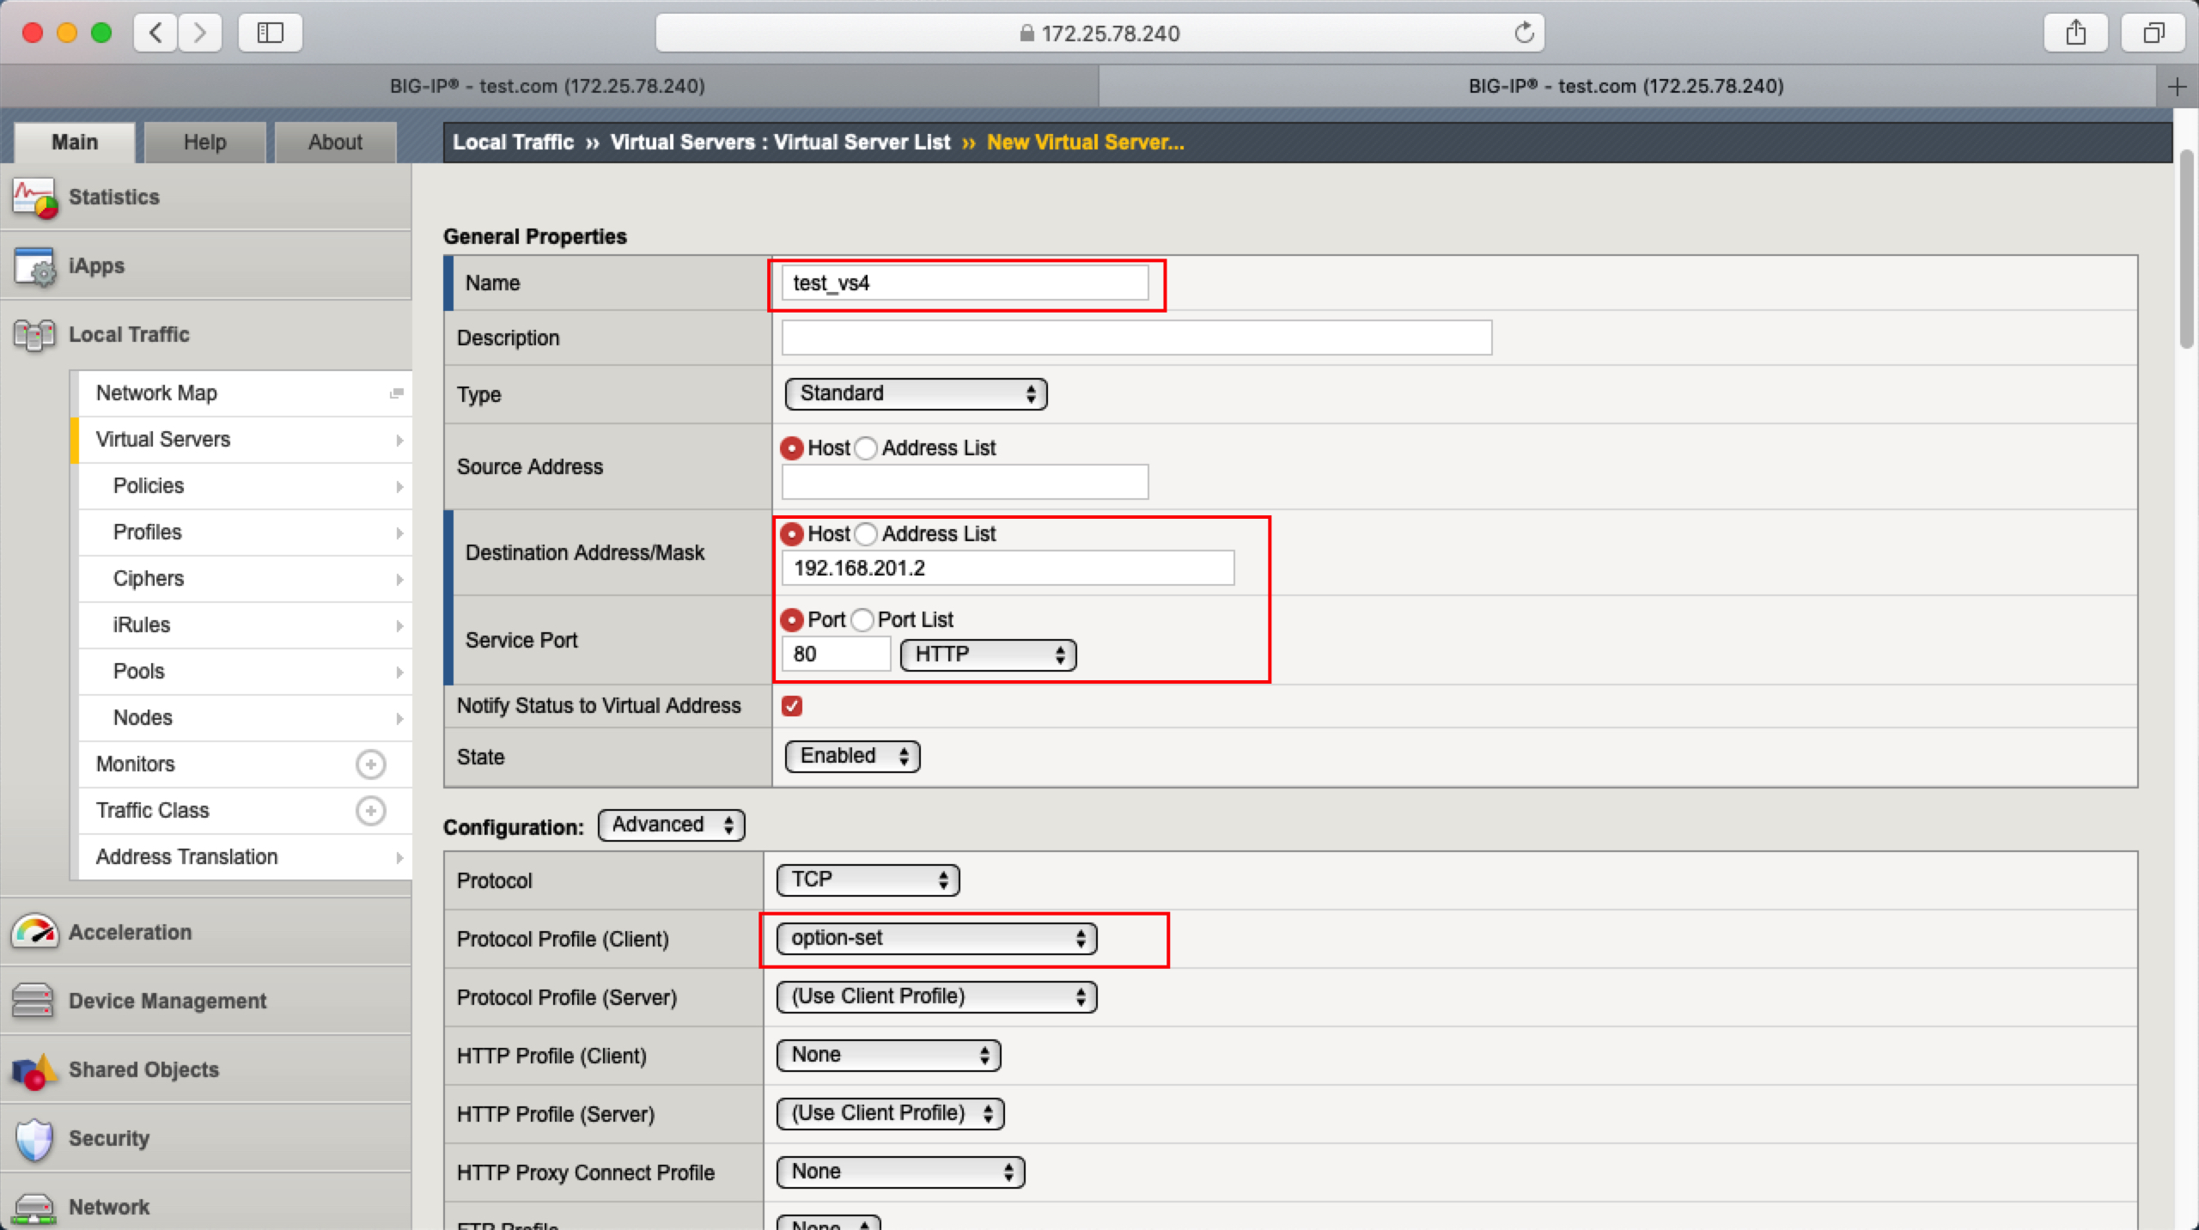Click the Shared Objects shapes icon
Image resolution: width=2199 pixels, height=1230 pixels.
(34, 1070)
